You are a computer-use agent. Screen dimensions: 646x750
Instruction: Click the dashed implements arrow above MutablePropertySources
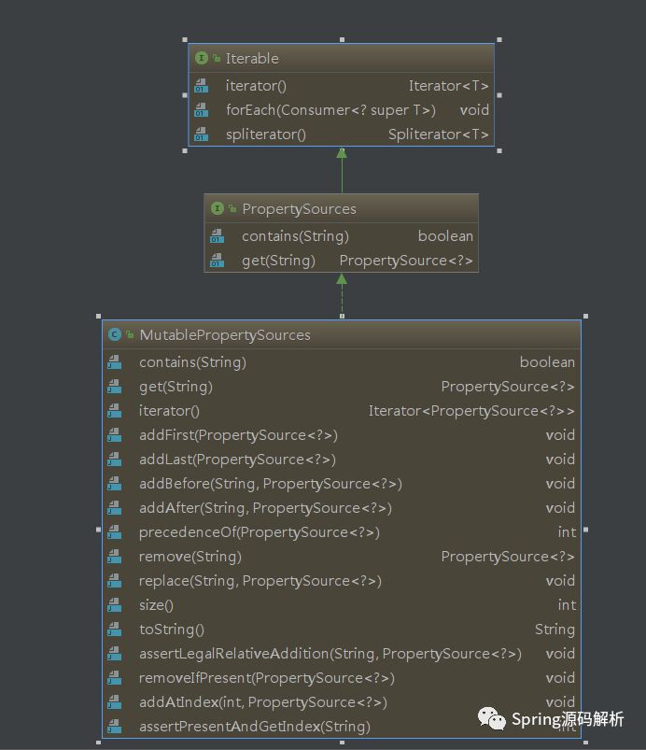342,295
